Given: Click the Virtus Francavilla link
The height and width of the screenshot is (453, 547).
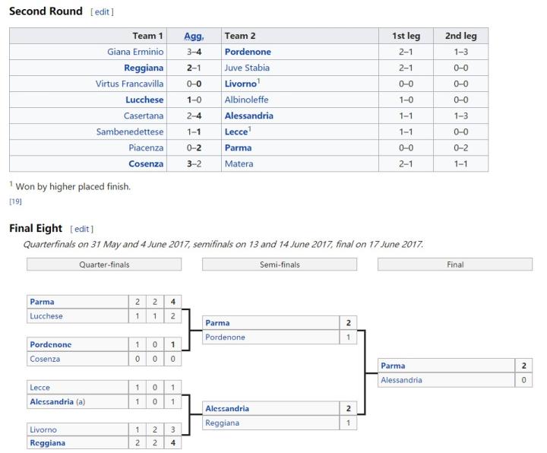Looking at the screenshot, I should coord(129,84).
